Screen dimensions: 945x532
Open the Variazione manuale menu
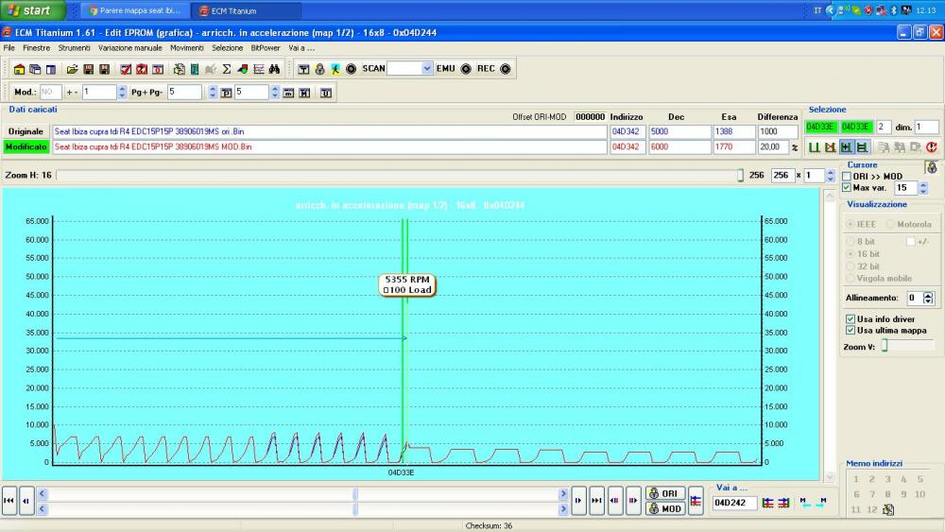[x=129, y=47]
